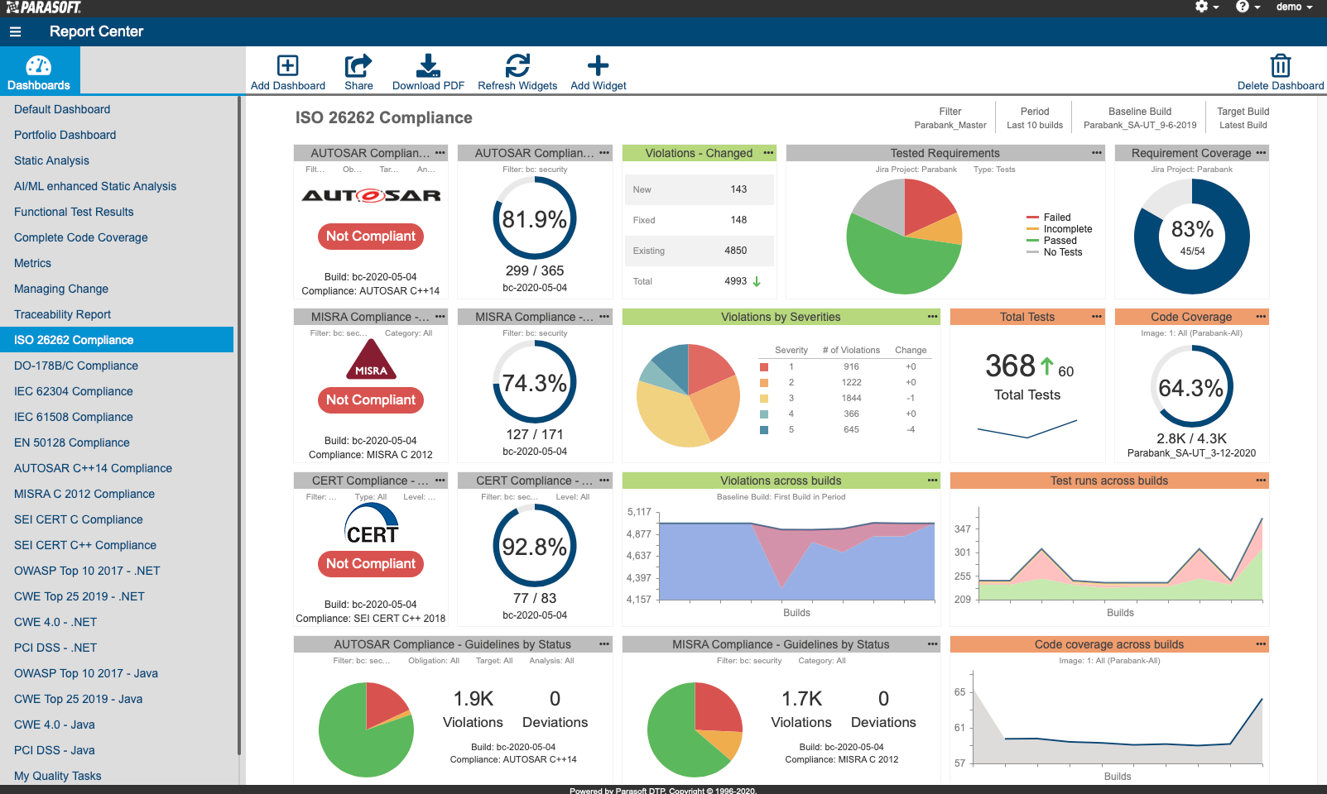Image resolution: width=1327 pixels, height=794 pixels.
Task: Open options menu of MISRA Guidelines by Status widget
Action: [933, 644]
